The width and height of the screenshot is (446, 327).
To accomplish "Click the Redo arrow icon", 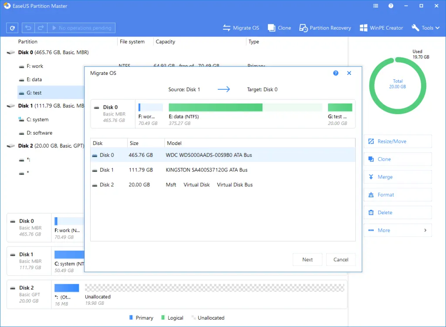I will click(x=41, y=27).
